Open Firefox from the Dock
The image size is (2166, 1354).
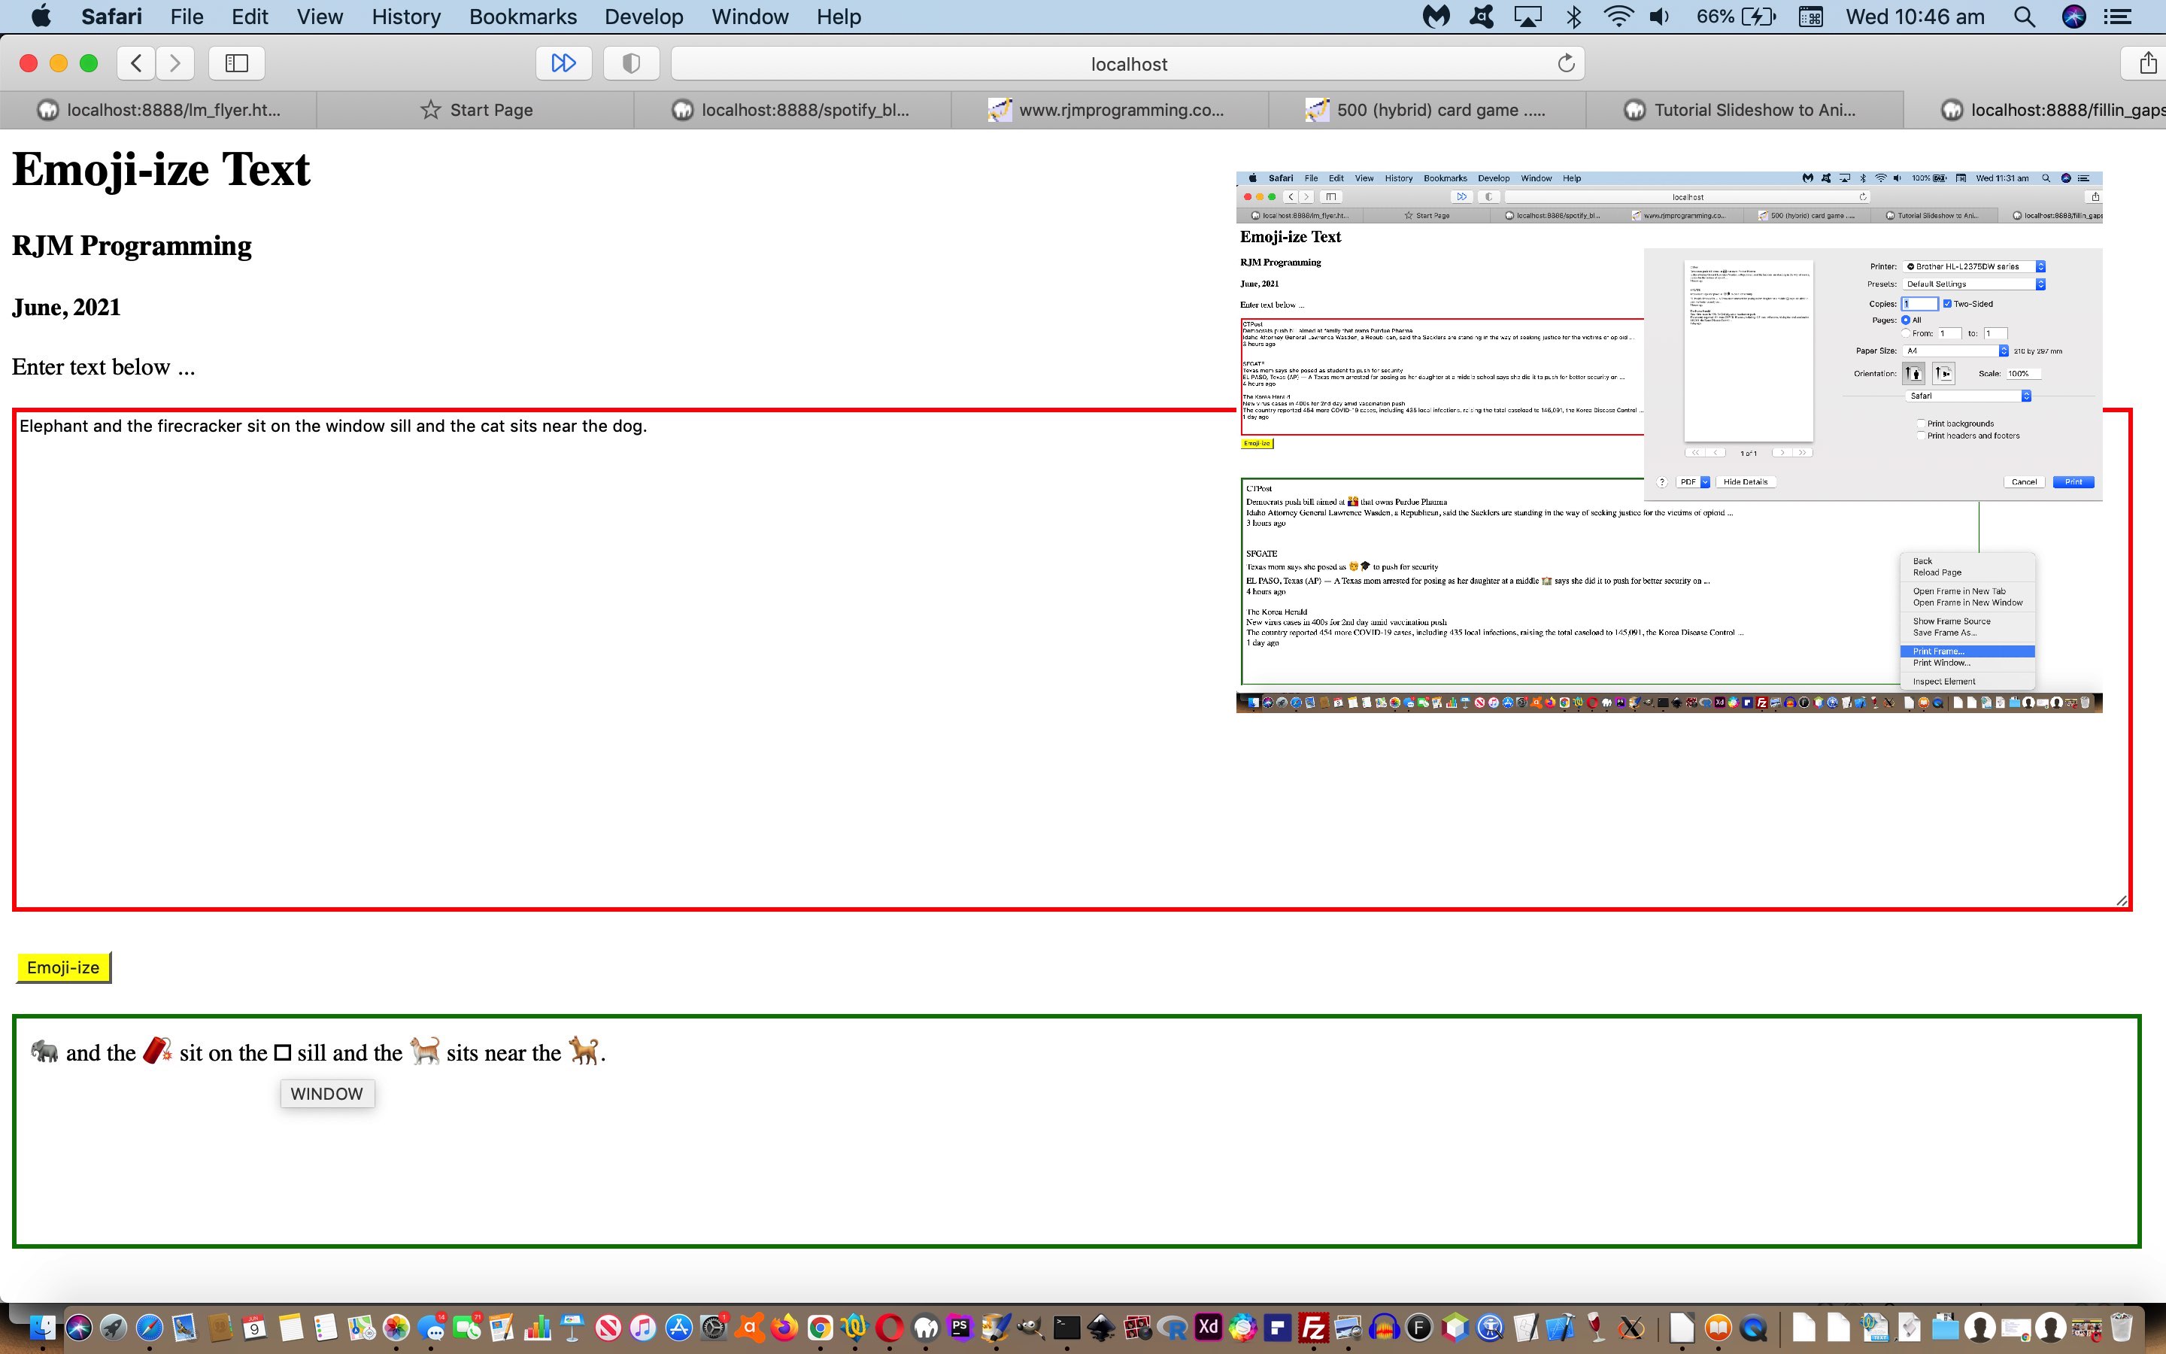pyautogui.click(x=784, y=1327)
